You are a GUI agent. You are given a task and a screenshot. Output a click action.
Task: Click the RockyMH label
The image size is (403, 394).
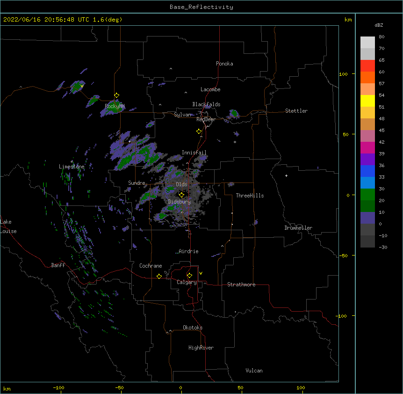coord(115,106)
